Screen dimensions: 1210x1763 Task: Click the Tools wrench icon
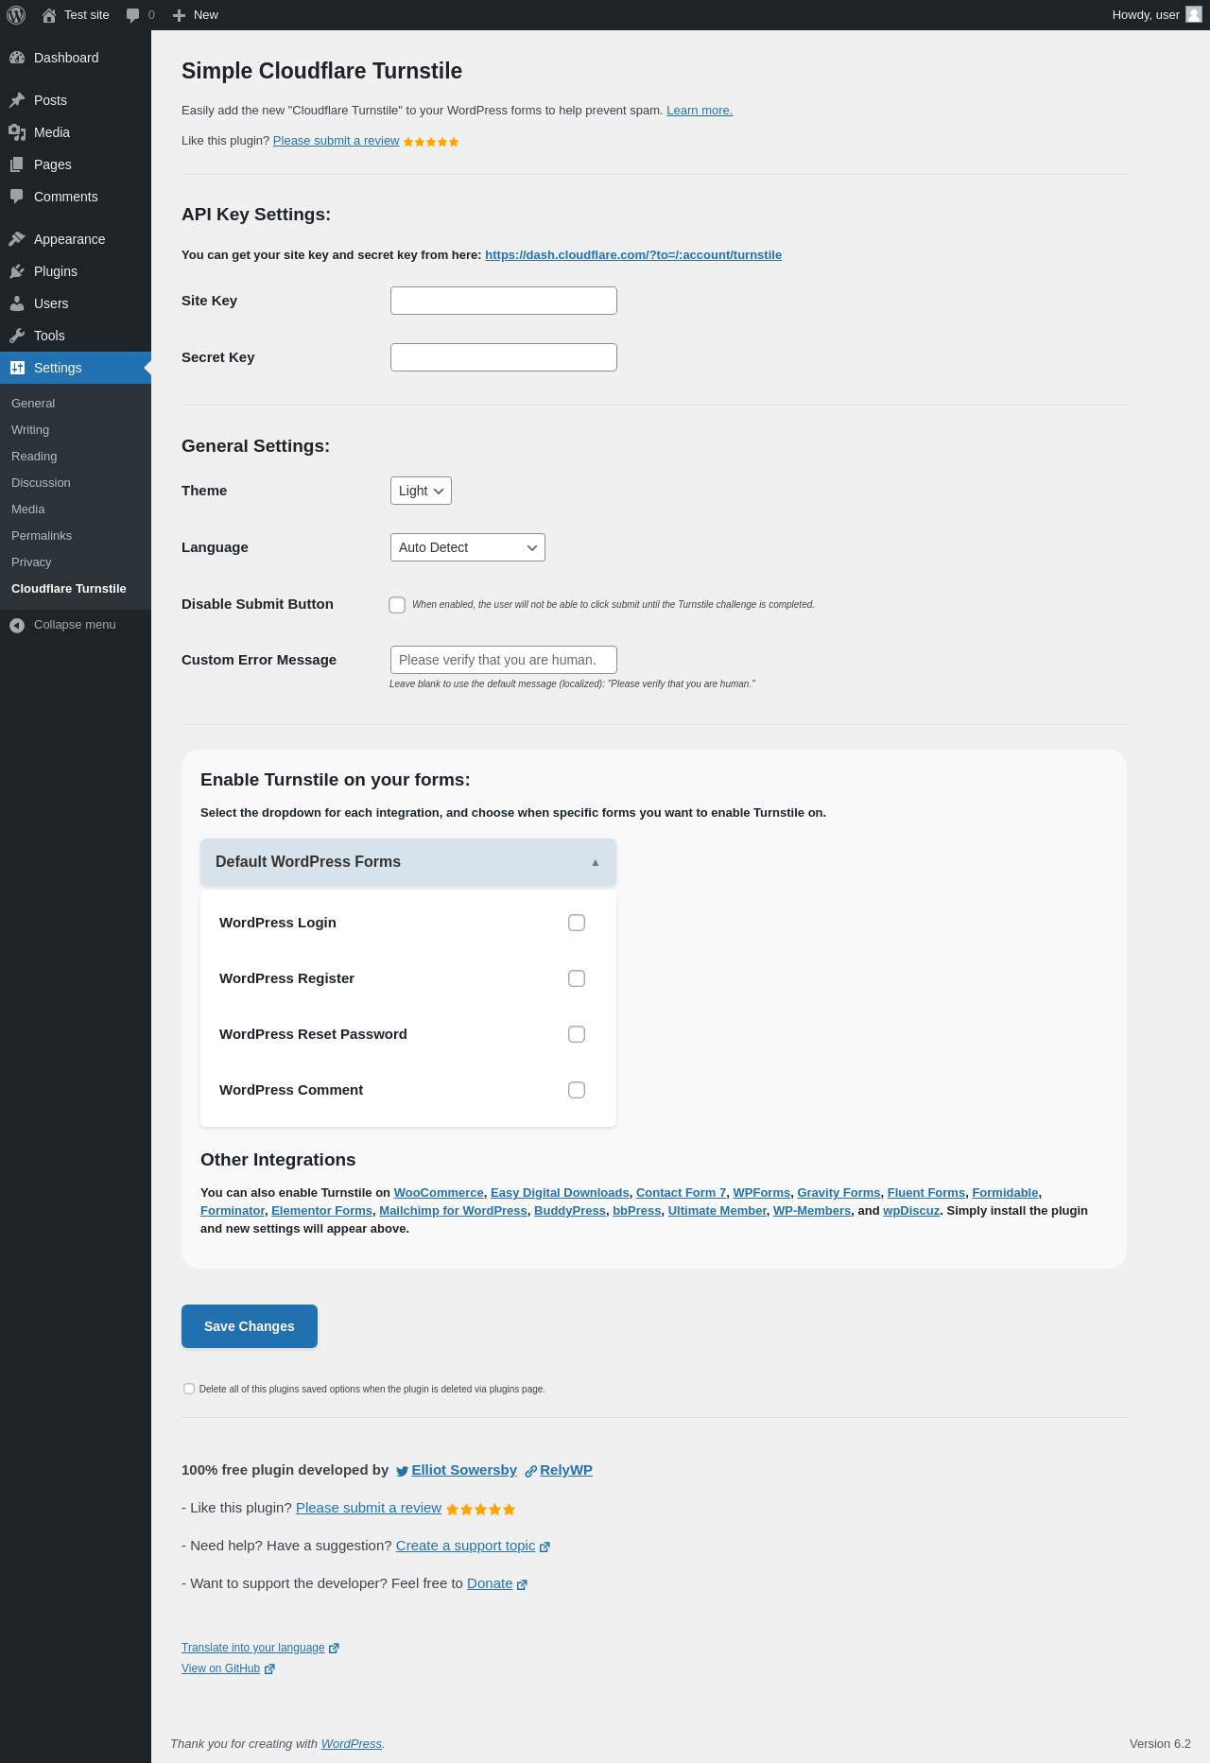[17, 336]
